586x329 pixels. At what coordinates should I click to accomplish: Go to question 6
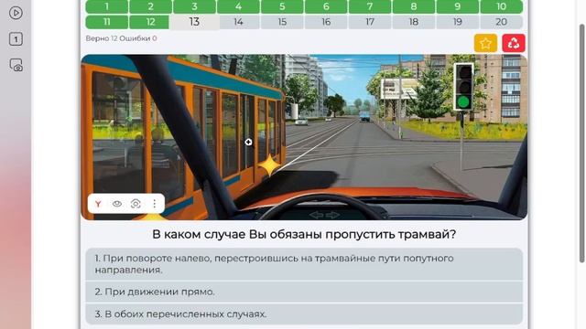[326, 6]
